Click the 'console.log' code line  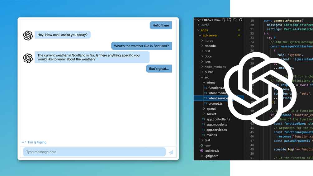tap(293, 149)
